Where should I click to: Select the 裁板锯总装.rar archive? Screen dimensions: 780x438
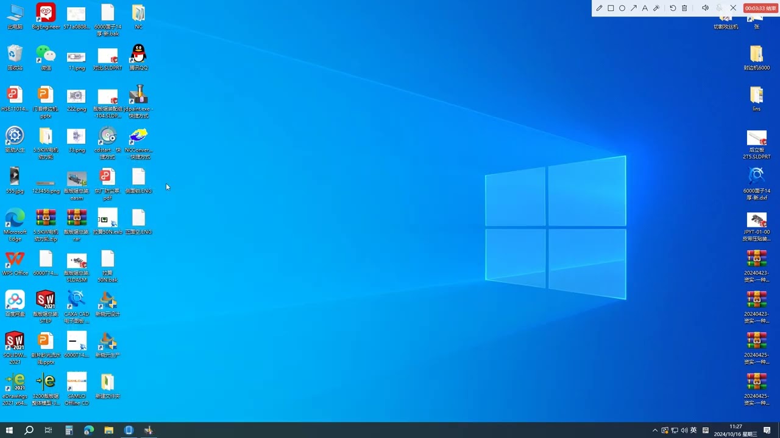(x=77, y=225)
